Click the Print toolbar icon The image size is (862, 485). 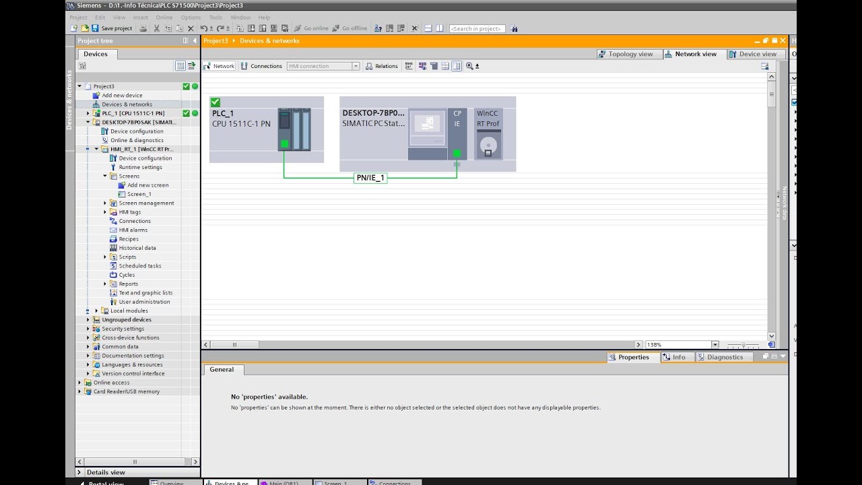(143, 28)
